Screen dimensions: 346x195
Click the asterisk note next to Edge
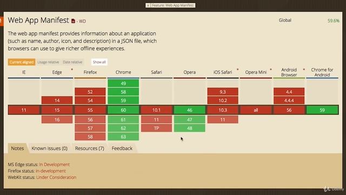coord(72,70)
